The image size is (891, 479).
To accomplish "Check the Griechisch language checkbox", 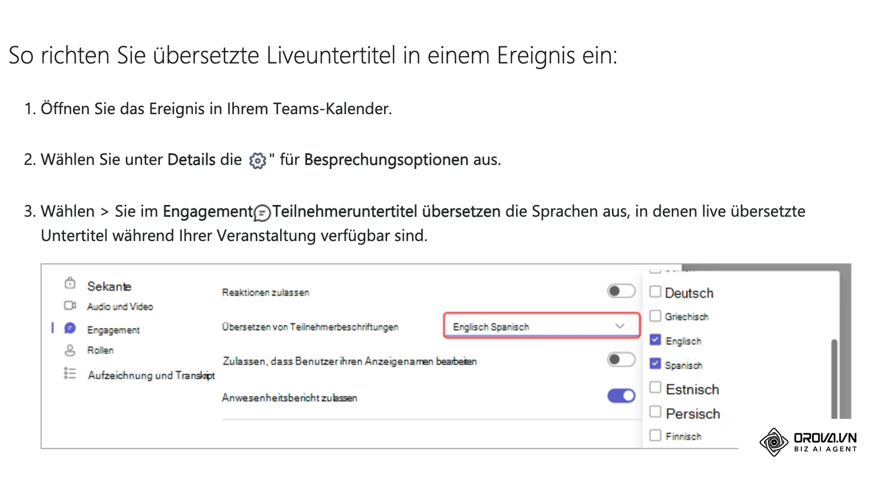I will click(x=655, y=316).
